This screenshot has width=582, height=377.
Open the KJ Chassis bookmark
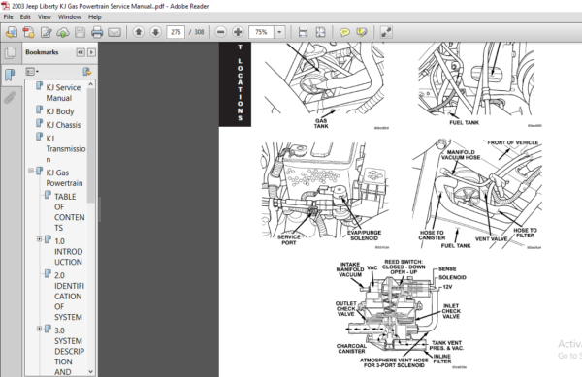coord(63,125)
